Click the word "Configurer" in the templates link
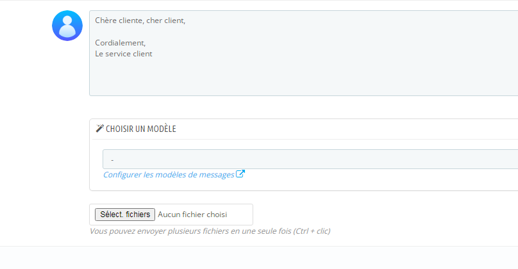 tap(122, 174)
